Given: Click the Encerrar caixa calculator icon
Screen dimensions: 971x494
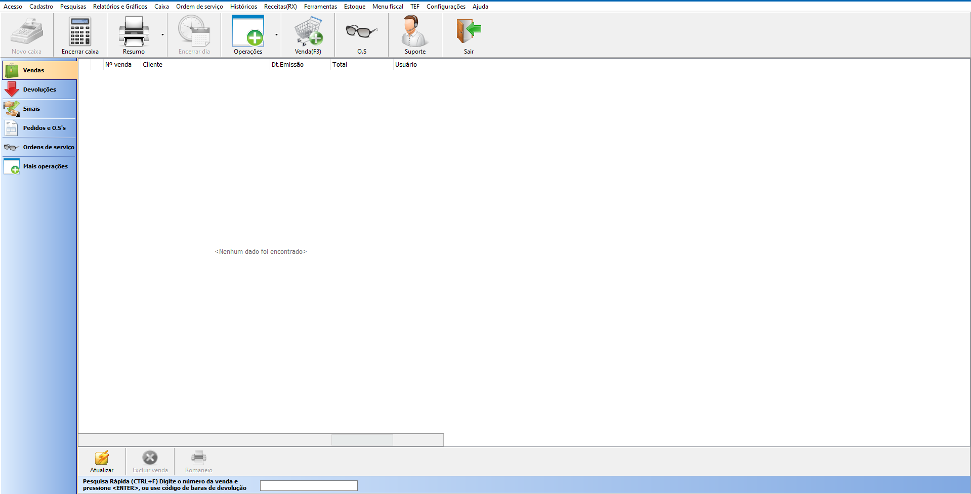Looking at the screenshot, I should point(80,31).
